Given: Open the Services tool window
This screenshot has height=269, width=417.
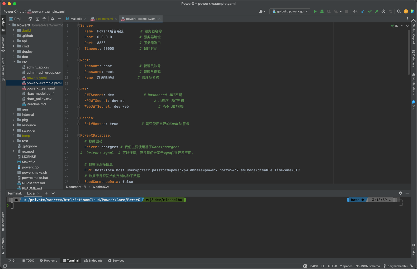Looking at the screenshot, I should [x=116, y=261].
